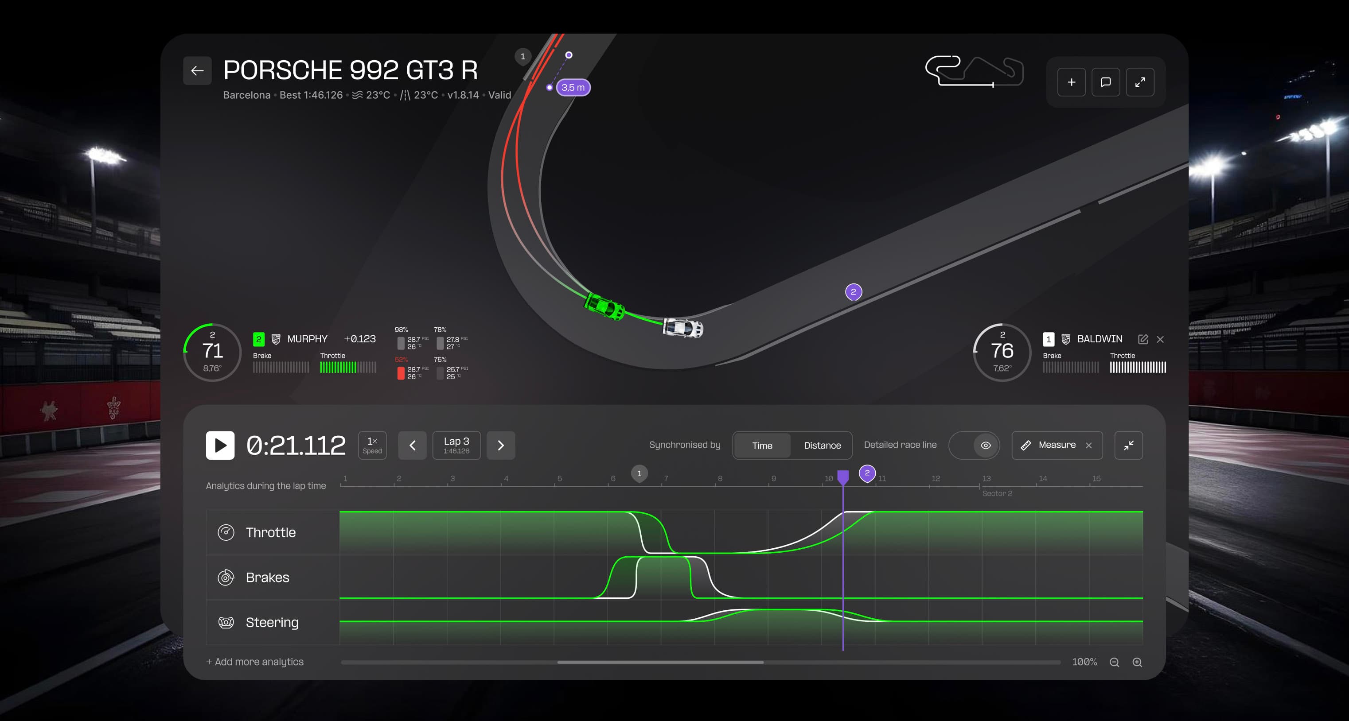1349x721 pixels.
Task: Synchronise by Distance
Action: pos(822,445)
